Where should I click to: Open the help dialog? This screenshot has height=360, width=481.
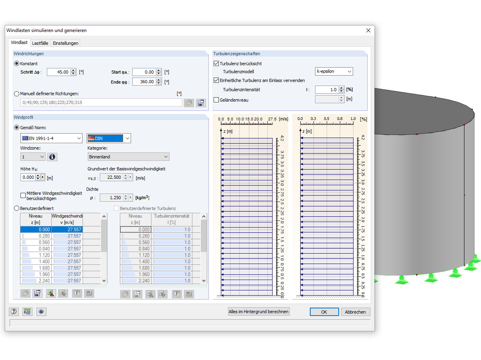pos(14,312)
